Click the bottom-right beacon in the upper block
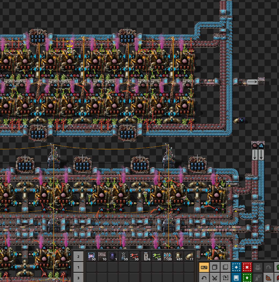Screen dimensions: 279x282 coord(128,133)
